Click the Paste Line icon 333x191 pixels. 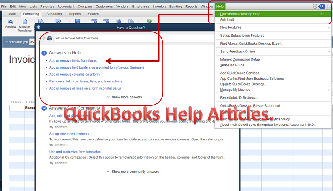click(131, 21)
